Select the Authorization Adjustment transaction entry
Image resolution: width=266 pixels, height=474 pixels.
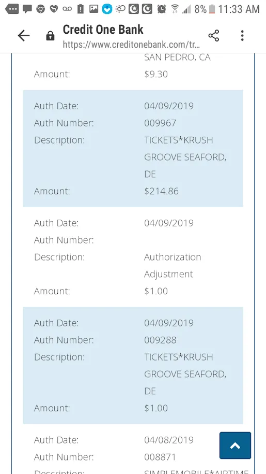coord(133,257)
